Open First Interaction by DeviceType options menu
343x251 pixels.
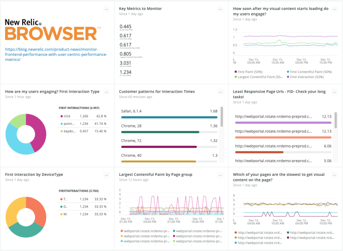point(107,175)
